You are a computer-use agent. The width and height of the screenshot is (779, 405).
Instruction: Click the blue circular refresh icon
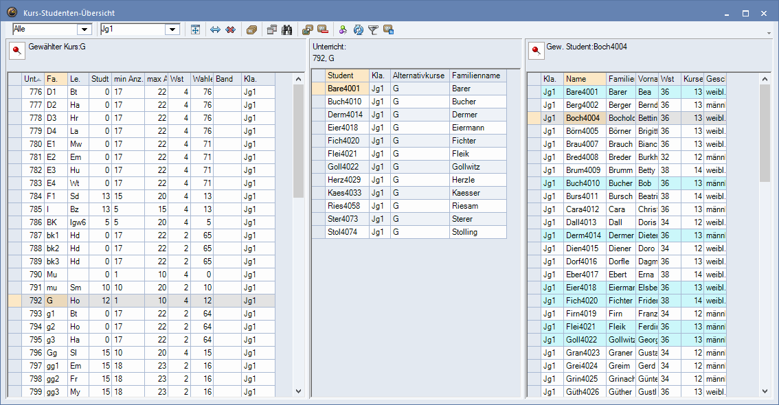tap(358, 30)
